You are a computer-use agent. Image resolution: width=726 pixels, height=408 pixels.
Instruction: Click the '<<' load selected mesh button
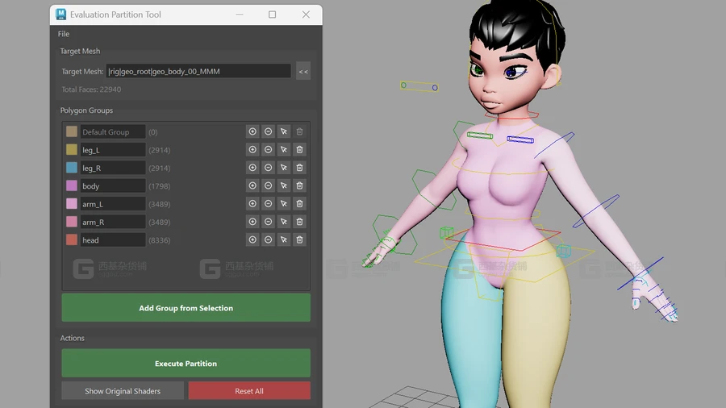[x=303, y=72]
